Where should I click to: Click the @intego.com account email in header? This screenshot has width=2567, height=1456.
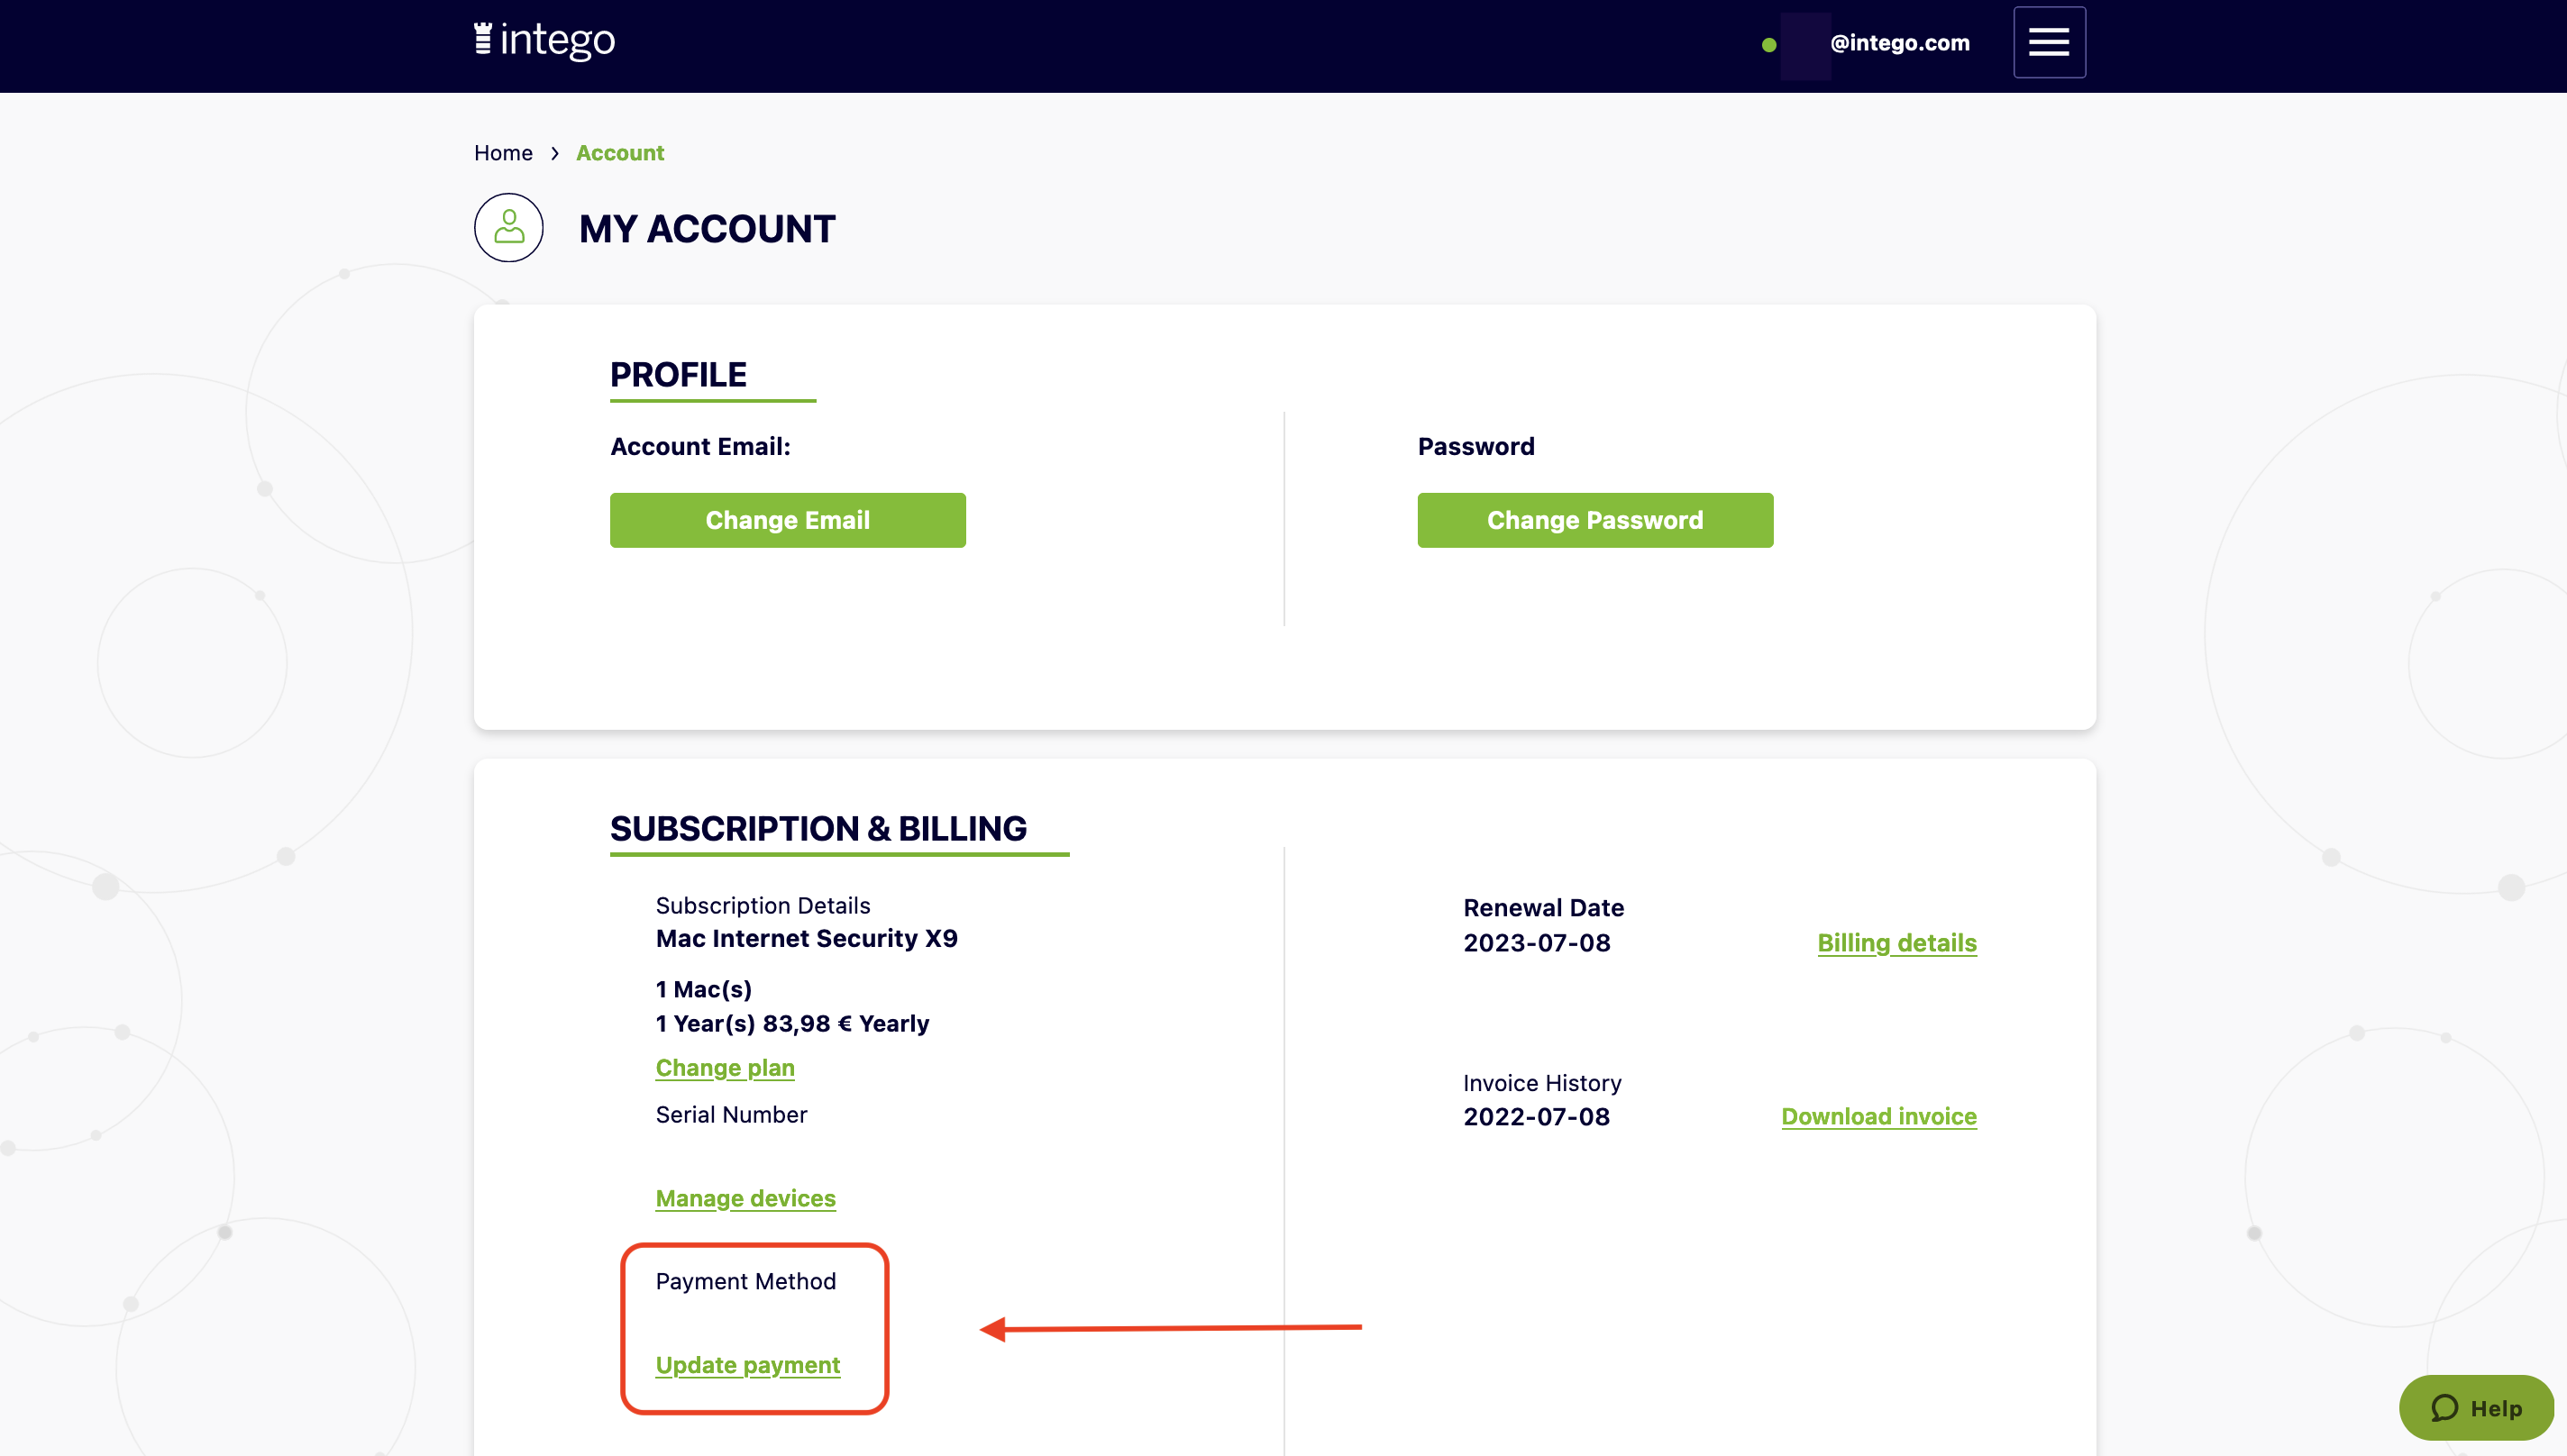click(x=1900, y=43)
